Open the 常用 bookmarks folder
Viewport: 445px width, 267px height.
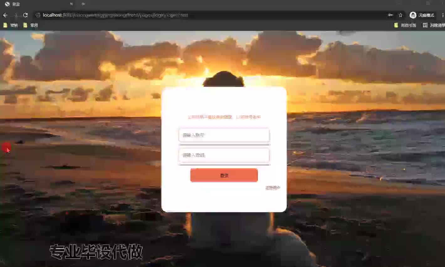click(30, 25)
